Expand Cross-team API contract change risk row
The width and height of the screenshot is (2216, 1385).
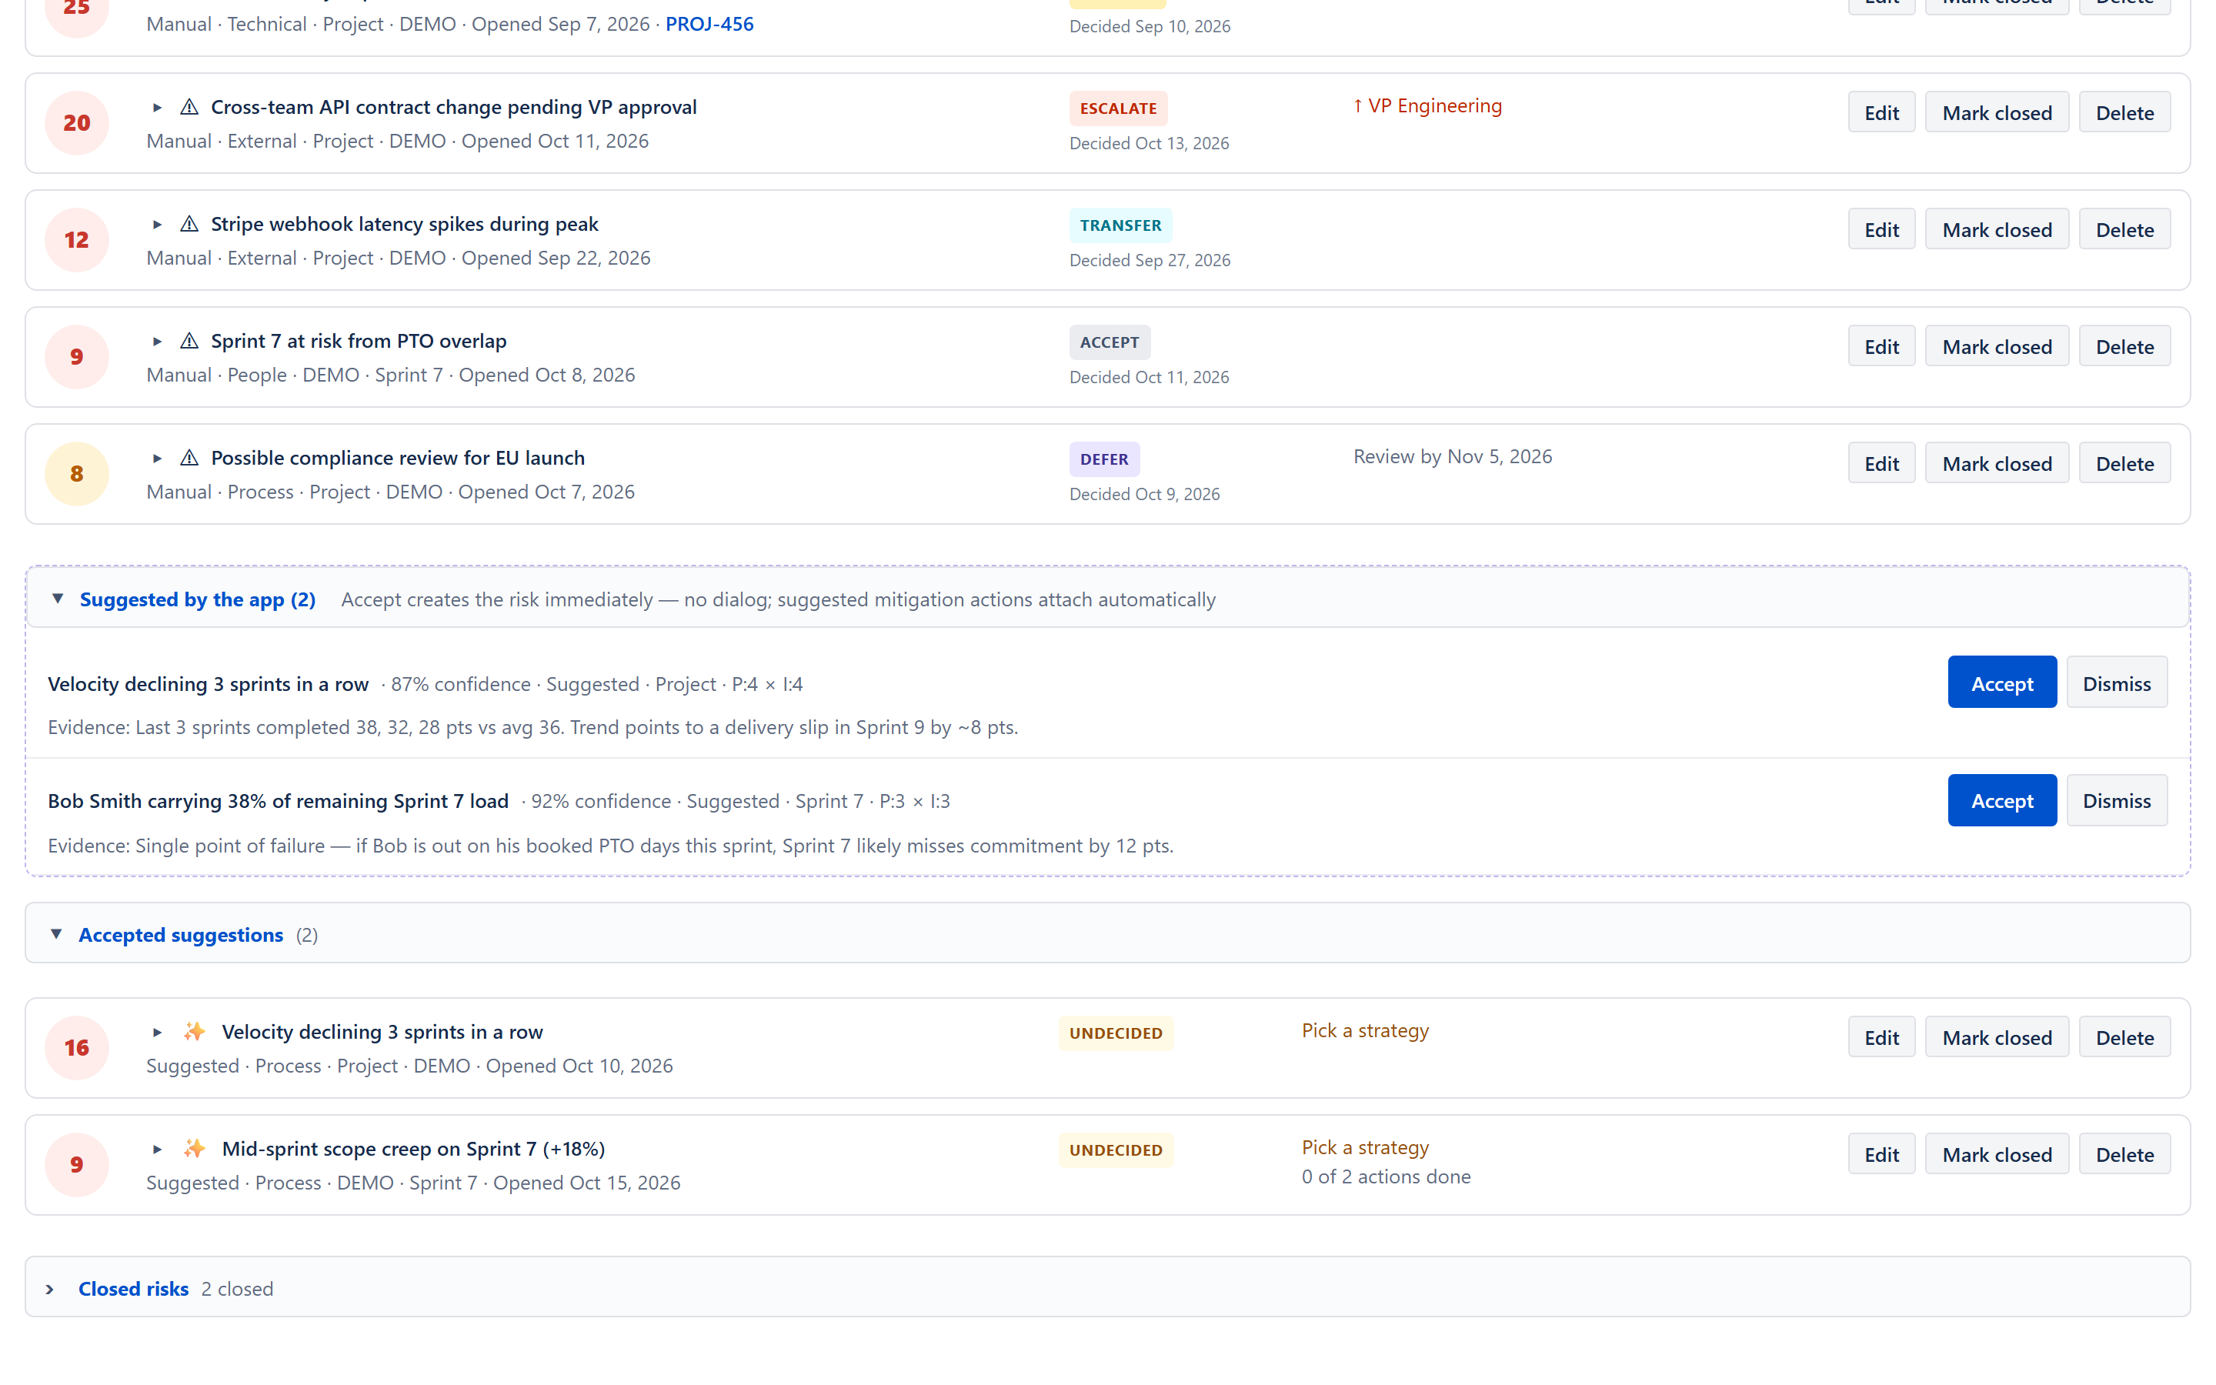[157, 108]
